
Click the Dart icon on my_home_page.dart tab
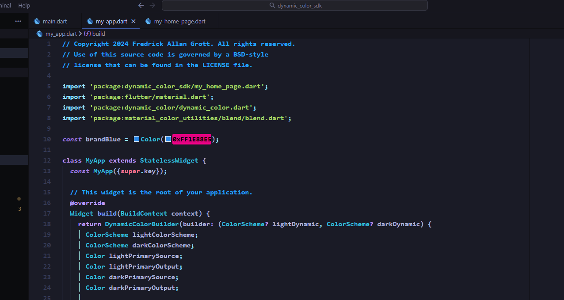point(149,21)
